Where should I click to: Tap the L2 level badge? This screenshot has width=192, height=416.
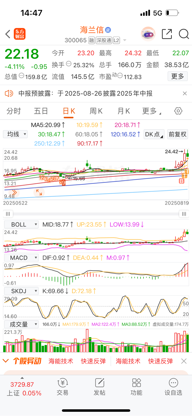click(116, 40)
